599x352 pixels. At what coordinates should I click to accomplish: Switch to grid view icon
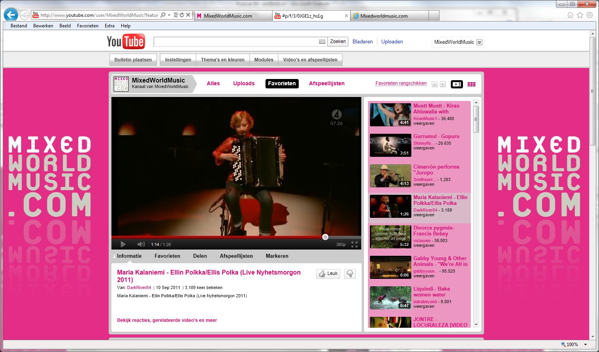(472, 84)
